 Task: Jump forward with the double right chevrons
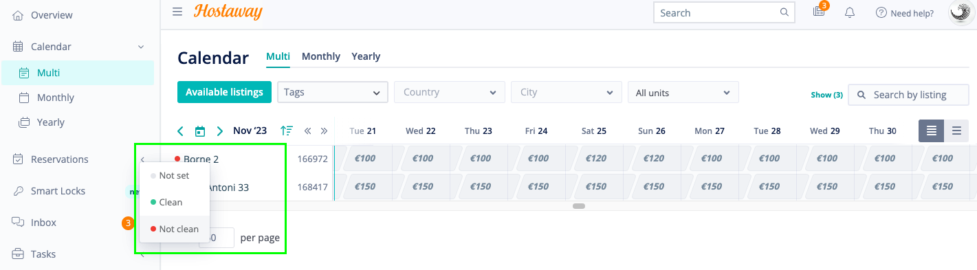pos(324,131)
